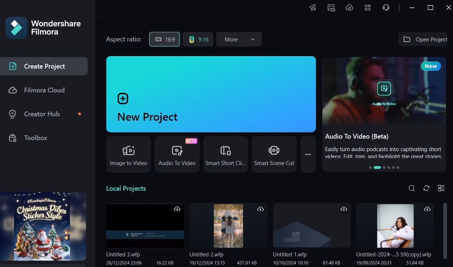Click the vertical scrollbar of local projects
The width and height of the screenshot is (453, 267).
pos(445,231)
